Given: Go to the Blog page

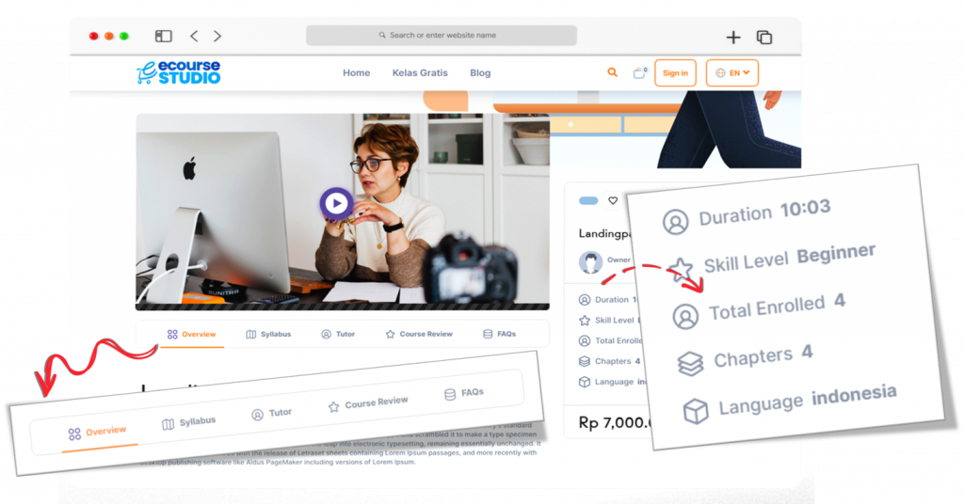Looking at the screenshot, I should 480,72.
